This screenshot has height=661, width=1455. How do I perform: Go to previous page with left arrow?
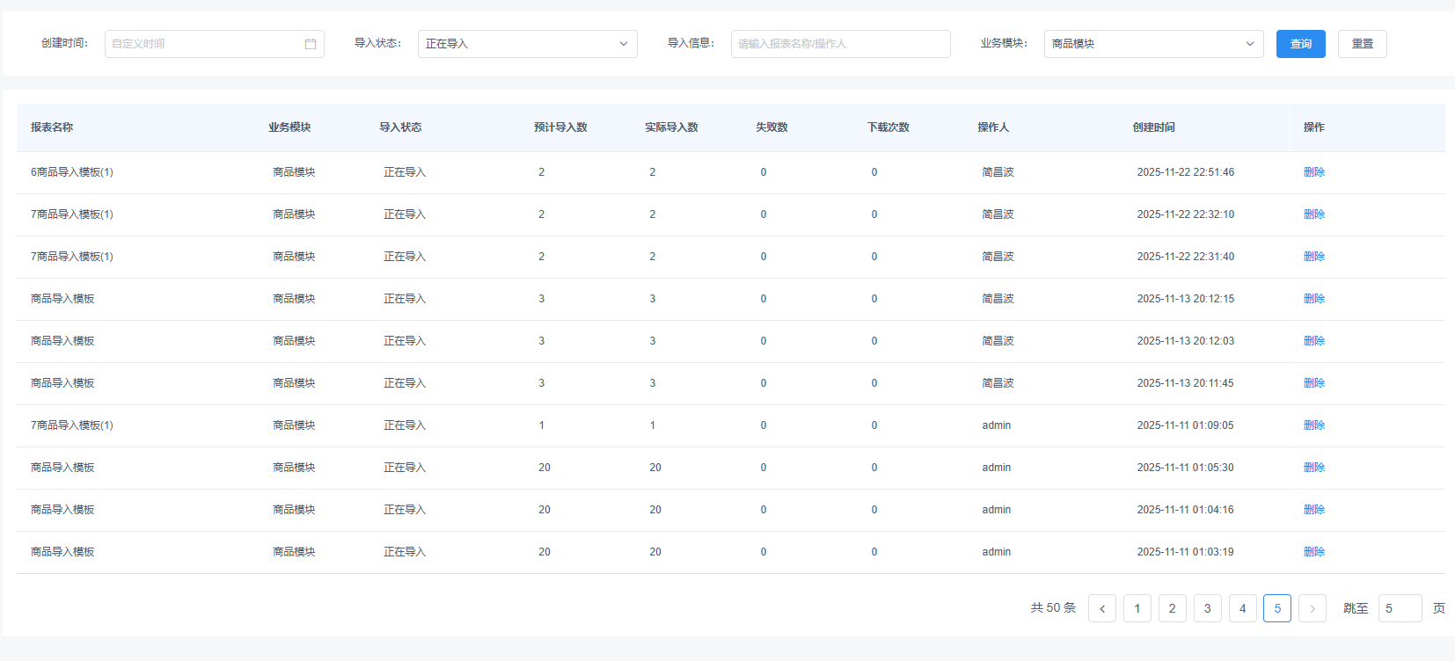(1101, 608)
